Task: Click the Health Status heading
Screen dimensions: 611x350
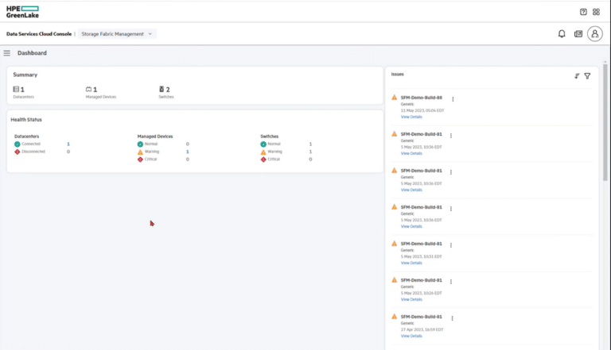Action: click(26, 119)
